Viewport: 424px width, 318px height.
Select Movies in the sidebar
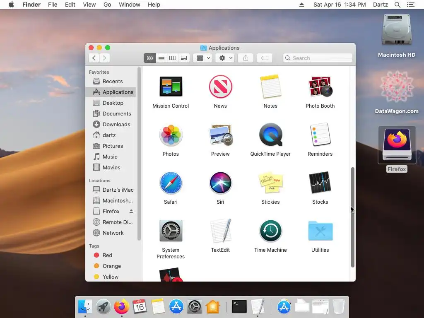coord(111,167)
